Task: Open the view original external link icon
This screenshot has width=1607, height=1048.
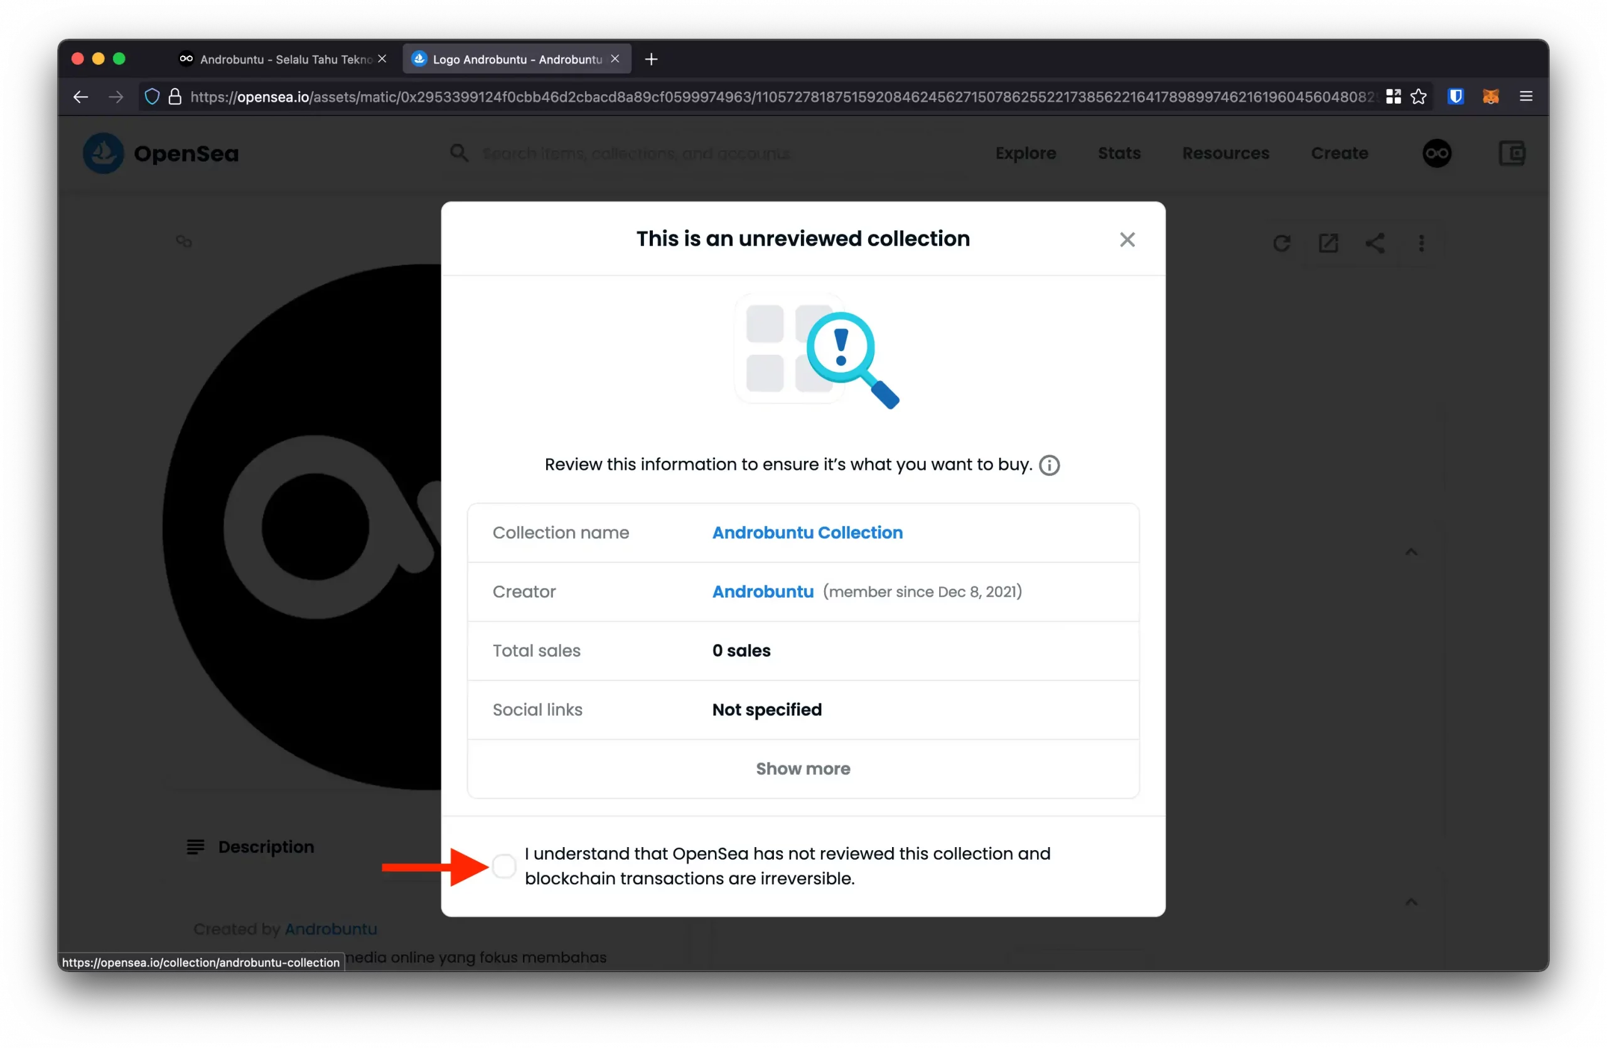Action: 1328,243
